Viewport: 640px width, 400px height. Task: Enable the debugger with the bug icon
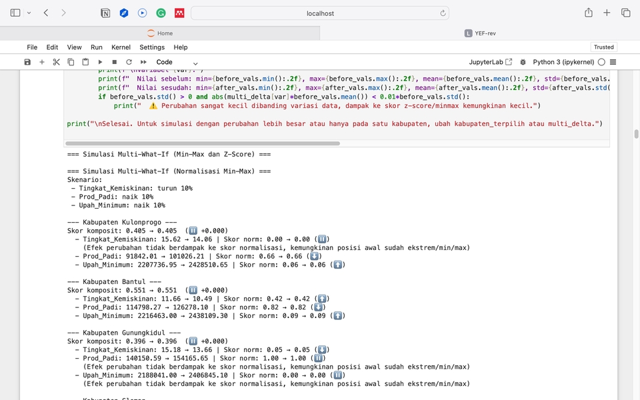pos(523,62)
